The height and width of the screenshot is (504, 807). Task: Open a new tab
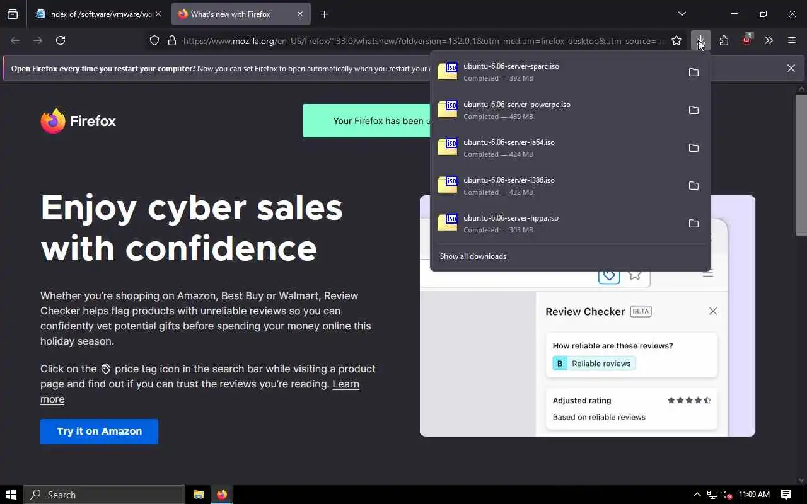point(324,14)
